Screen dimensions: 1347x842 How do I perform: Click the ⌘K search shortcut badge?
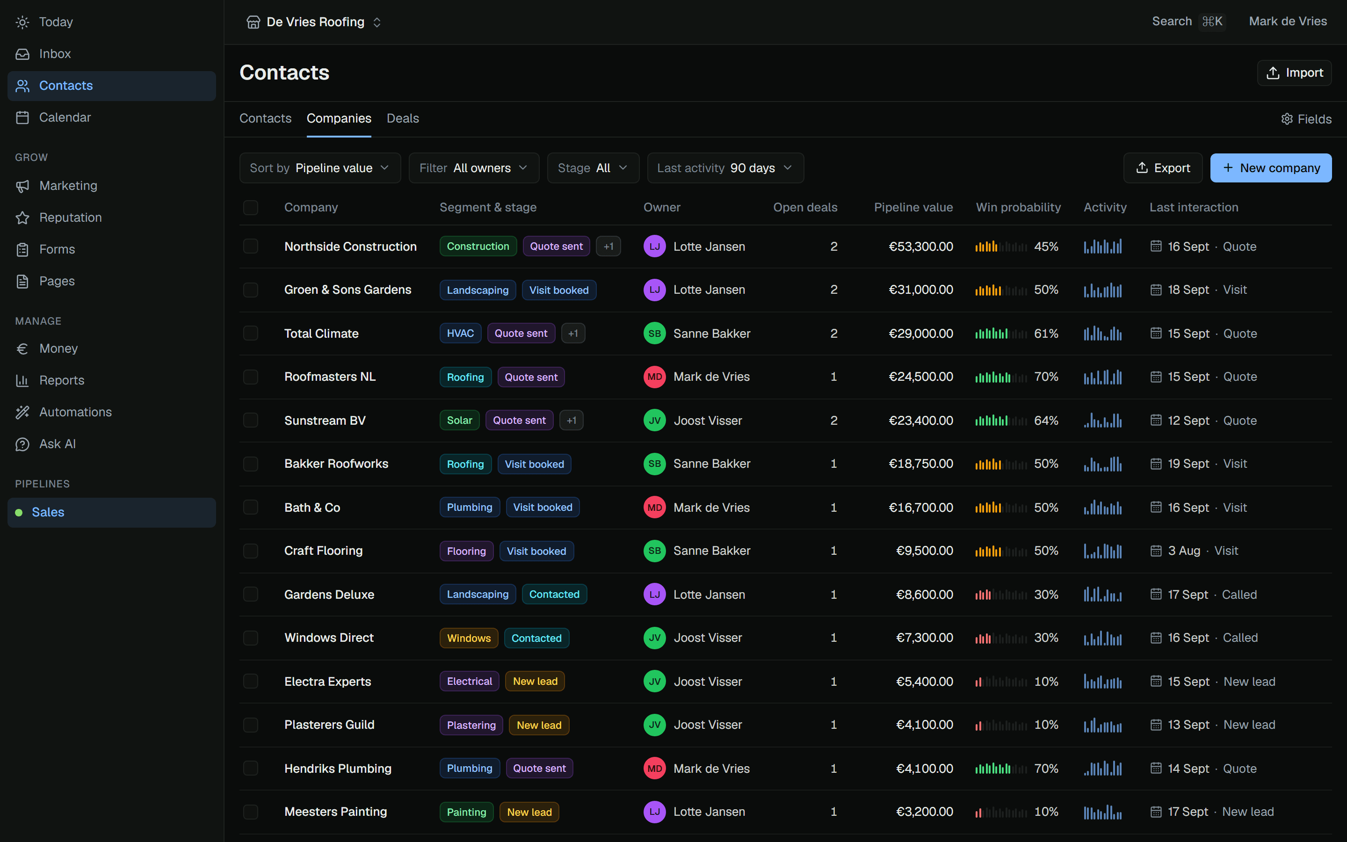pos(1212,22)
